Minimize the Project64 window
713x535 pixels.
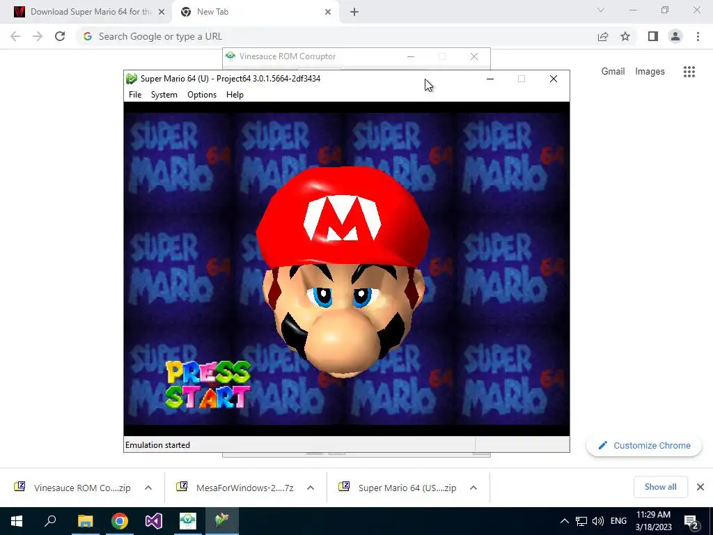click(489, 79)
